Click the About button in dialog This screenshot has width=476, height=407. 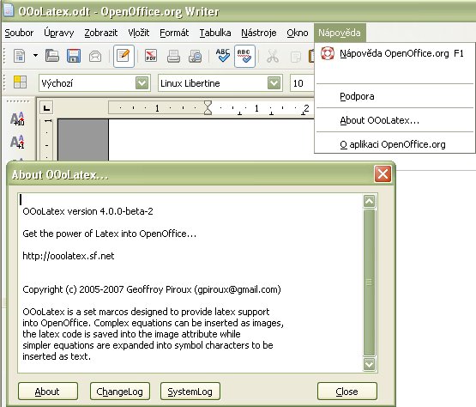pos(48,392)
